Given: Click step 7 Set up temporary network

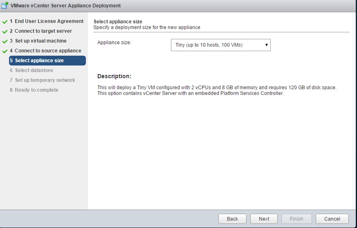Looking at the screenshot, I should [43, 80].
